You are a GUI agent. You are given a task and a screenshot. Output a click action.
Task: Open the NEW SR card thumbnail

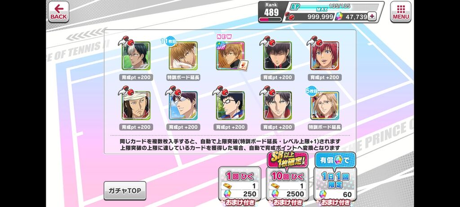point(230,56)
